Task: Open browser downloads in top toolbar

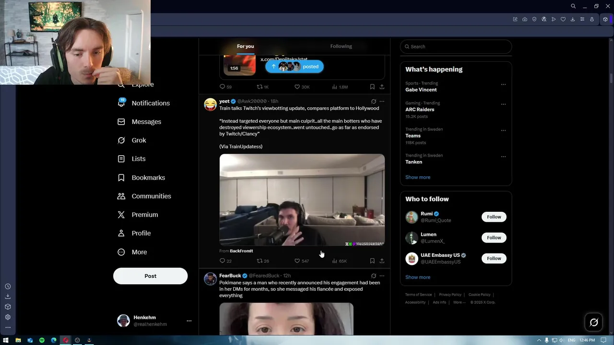Action: pos(573,19)
